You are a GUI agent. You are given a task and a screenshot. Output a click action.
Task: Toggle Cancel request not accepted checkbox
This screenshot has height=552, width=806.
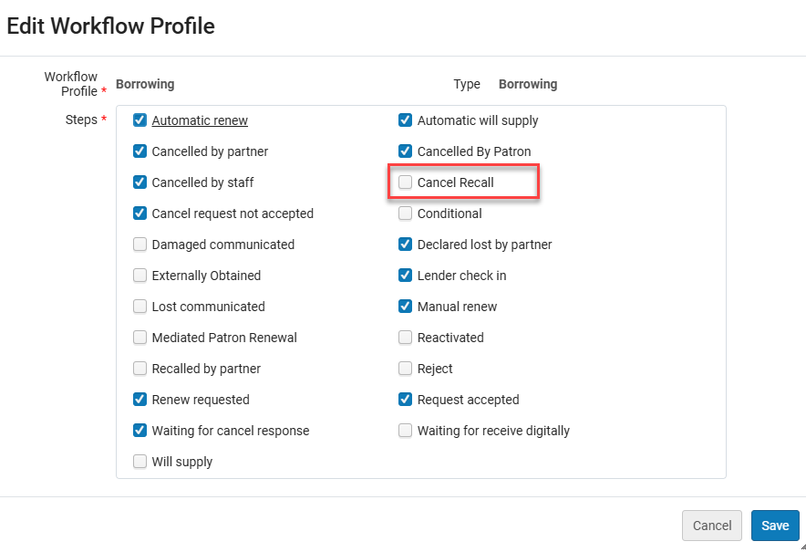(139, 214)
